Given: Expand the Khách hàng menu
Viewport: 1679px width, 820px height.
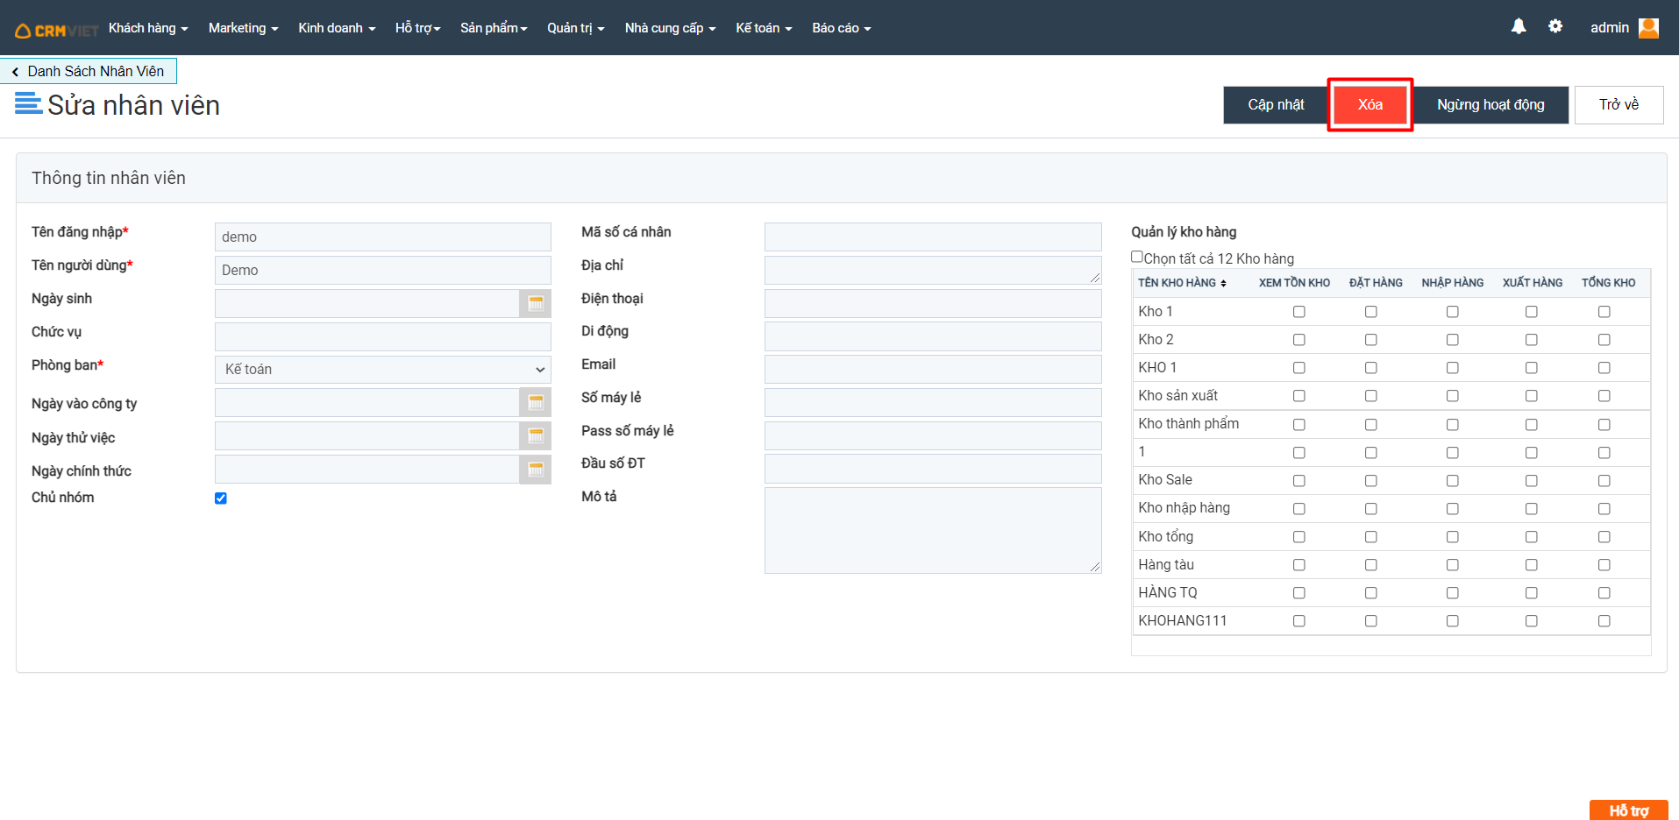Looking at the screenshot, I should point(147,28).
